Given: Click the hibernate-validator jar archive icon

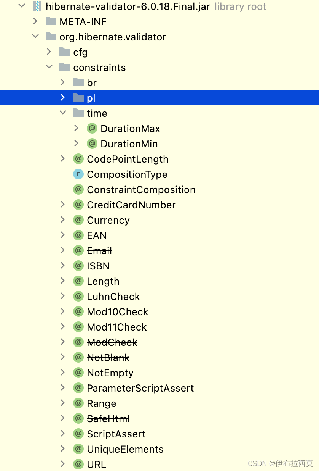Looking at the screenshot, I should [x=37, y=6].
